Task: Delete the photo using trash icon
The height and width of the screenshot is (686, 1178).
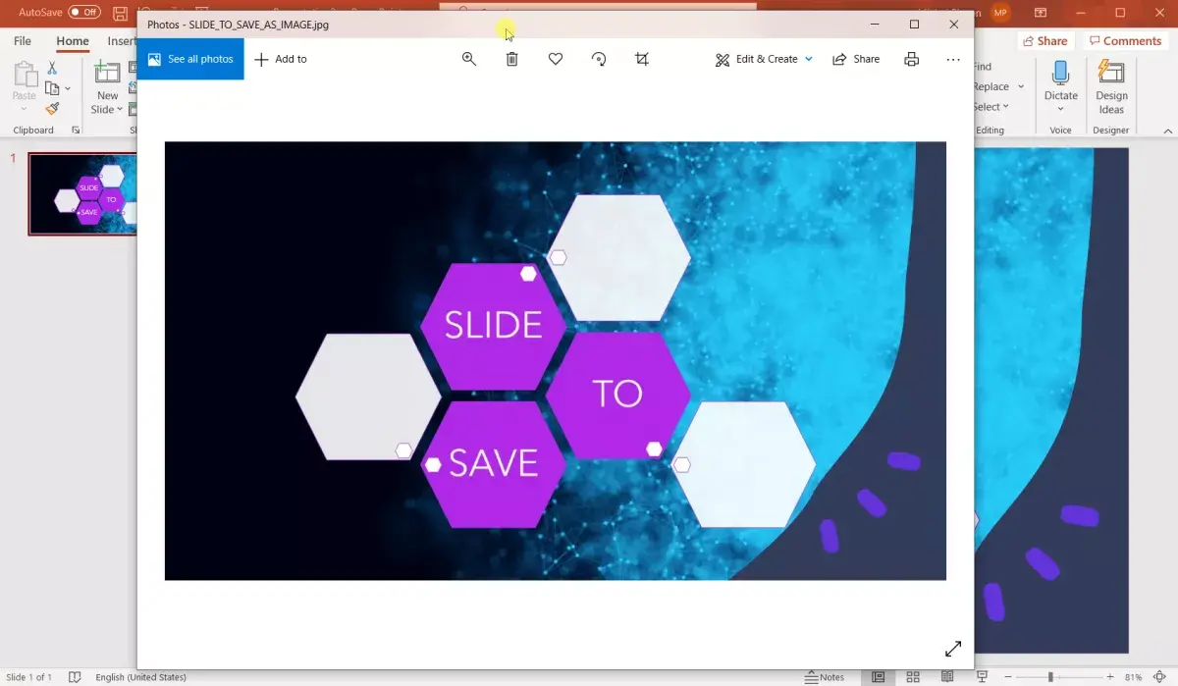Action: [x=512, y=59]
